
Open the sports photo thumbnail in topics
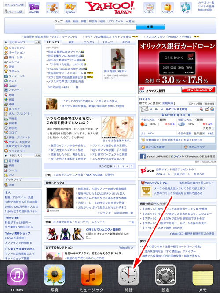[x=117, y=59]
